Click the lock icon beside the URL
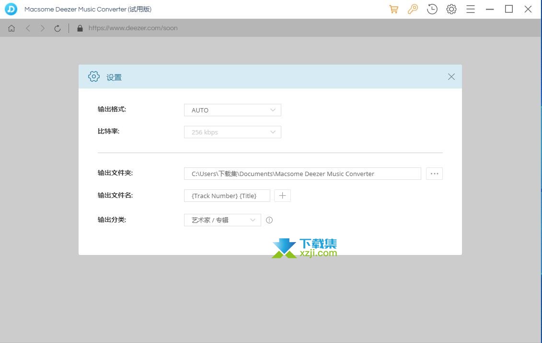The height and width of the screenshot is (343, 542). [80, 28]
